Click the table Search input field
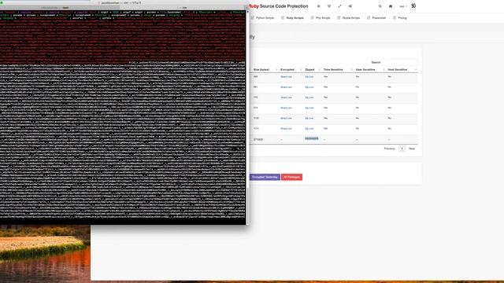This screenshot has height=283, width=504. click(400, 62)
